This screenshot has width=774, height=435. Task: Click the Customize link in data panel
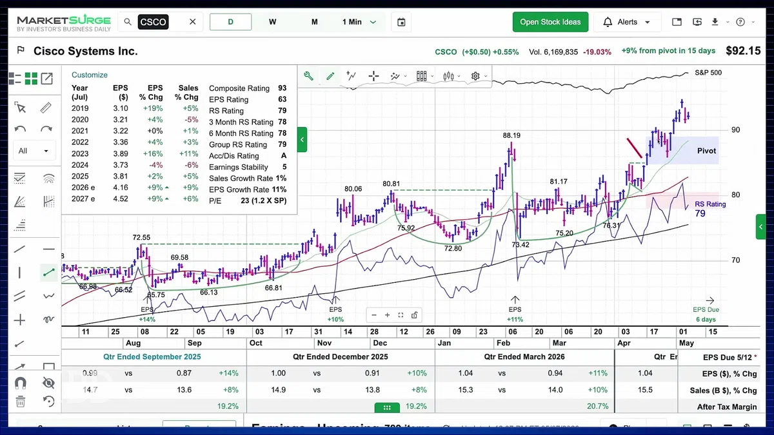coord(90,75)
